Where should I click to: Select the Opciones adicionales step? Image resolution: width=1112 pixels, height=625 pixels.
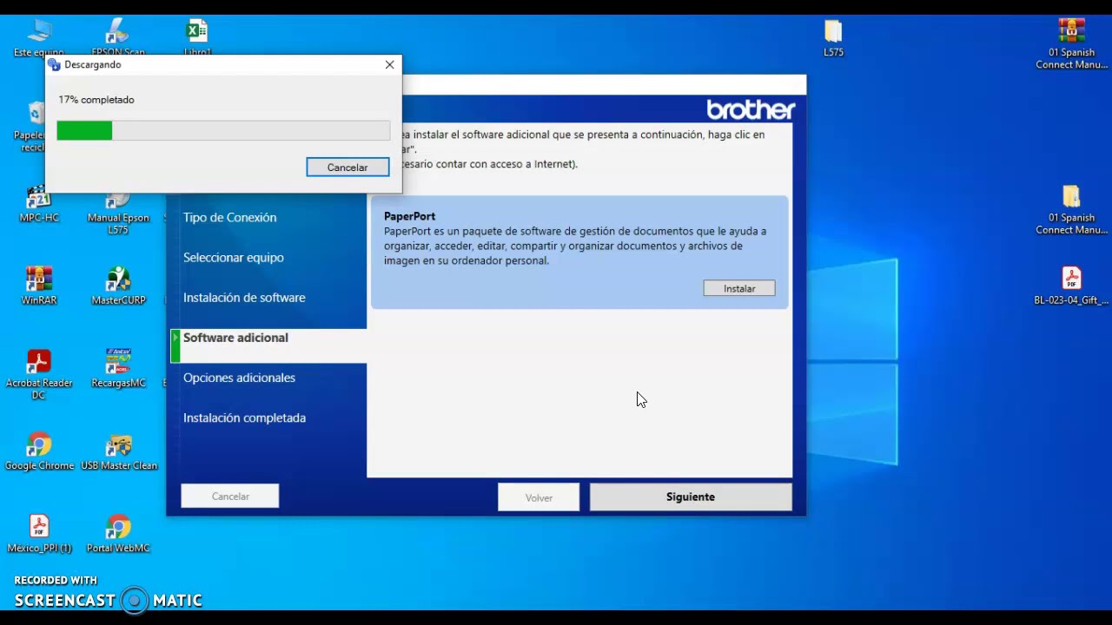[239, 378]
